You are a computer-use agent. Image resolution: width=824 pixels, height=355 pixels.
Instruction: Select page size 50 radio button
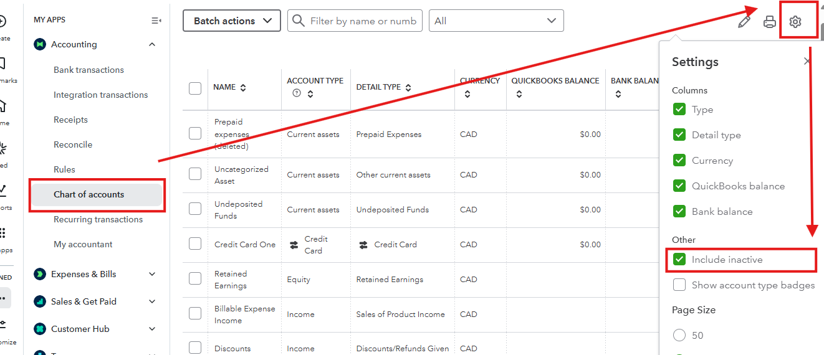679,335
